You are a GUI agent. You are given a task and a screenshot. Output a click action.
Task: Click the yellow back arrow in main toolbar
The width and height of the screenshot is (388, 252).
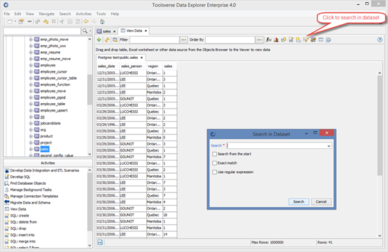click(x=86, y=21)
